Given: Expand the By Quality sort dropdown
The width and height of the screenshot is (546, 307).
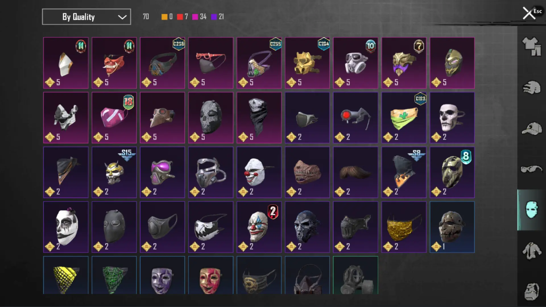Looking at the screenshot, I should pyautogui.click(x=86, y=17).
